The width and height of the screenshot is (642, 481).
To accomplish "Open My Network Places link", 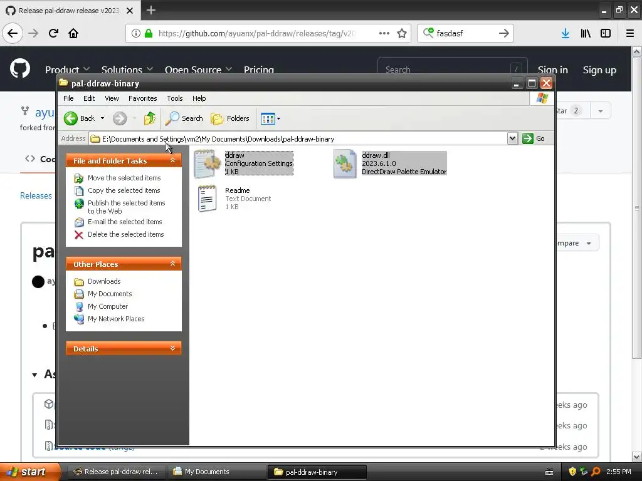I will (116, 319).
